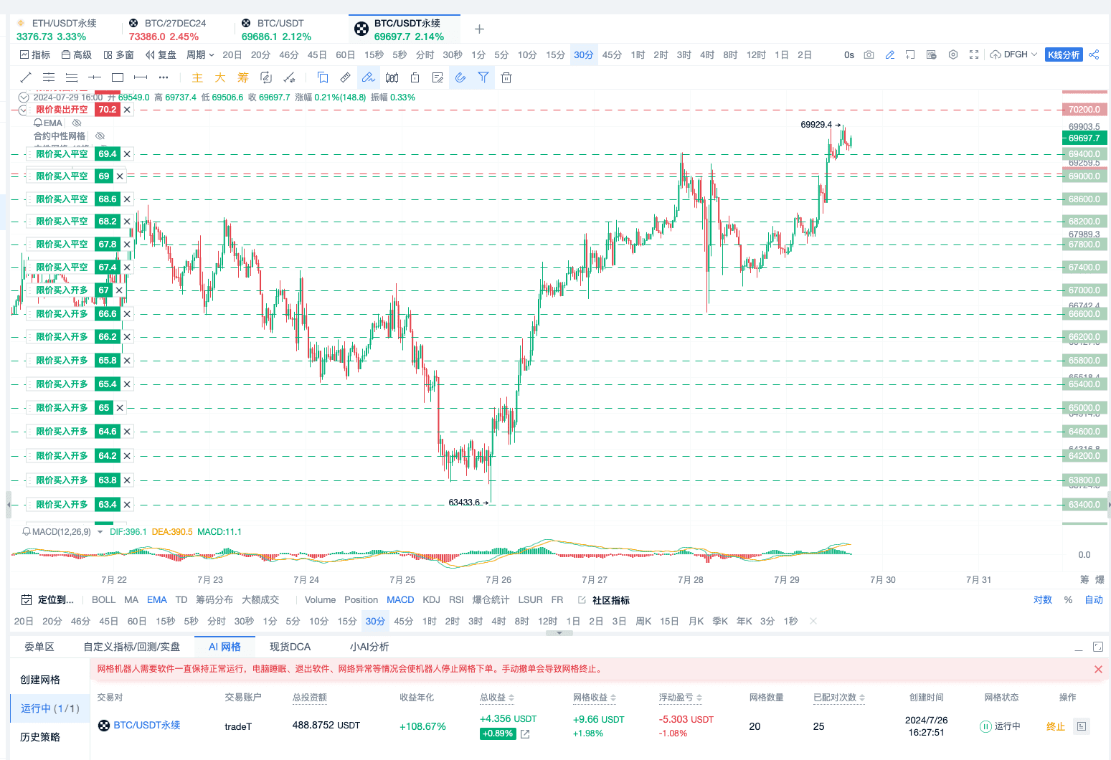Cancel the 69.4 limit buy order
1111x760 pixels.
tap(127, 154)
